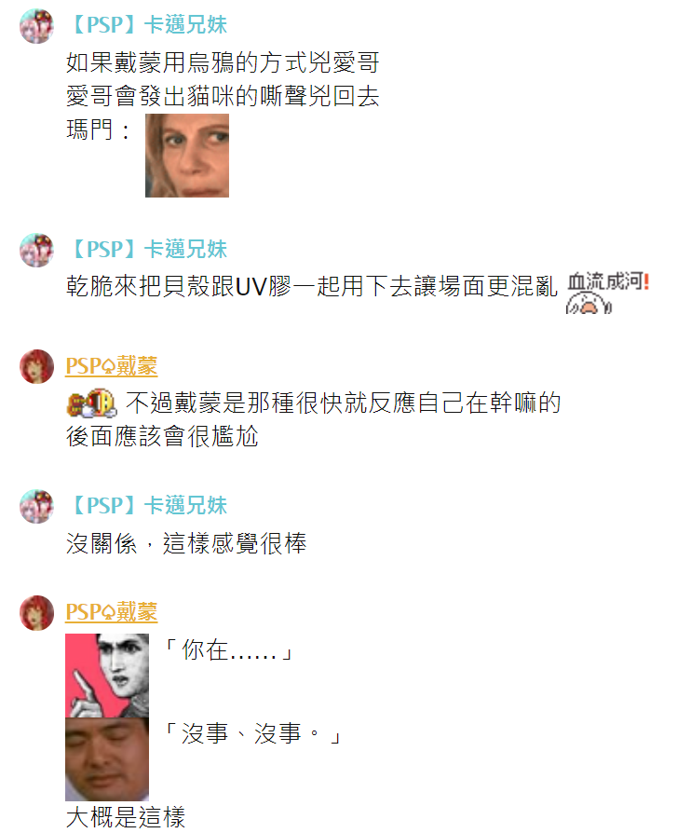
Task: Click the avatar beside the 乾脆來把貝殼 message
Action: 36,251
